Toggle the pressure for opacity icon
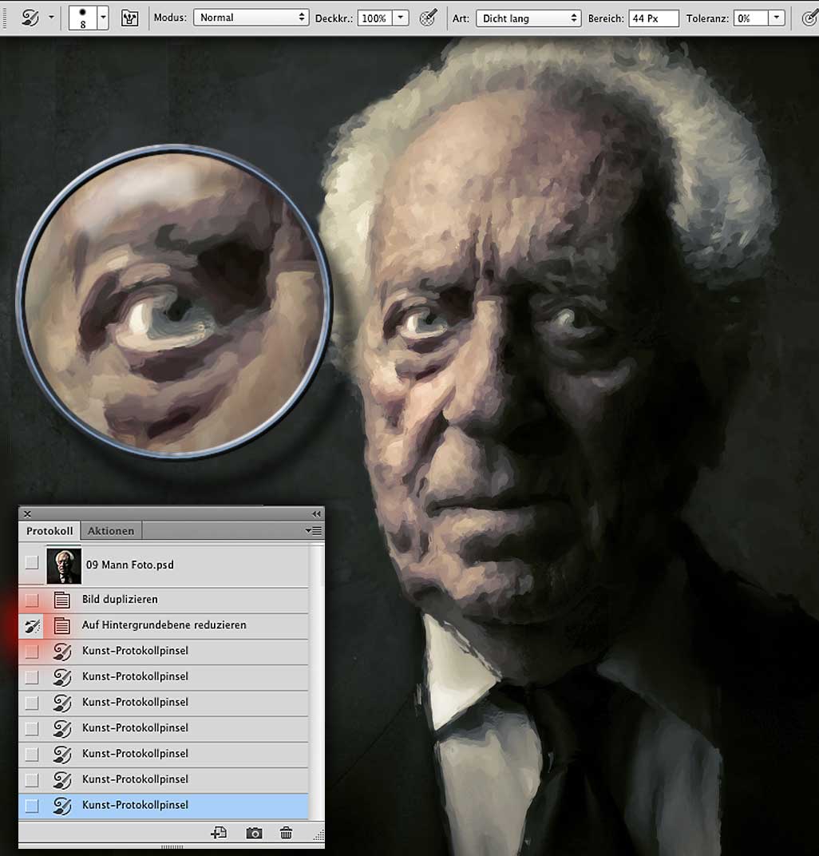The width and height of the screenshot is (819, 856). pos(429,18)
